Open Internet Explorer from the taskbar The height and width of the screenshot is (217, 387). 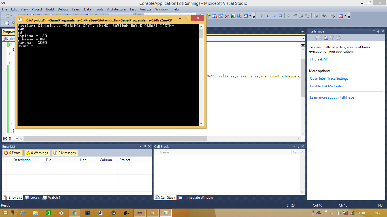[22, 213]
